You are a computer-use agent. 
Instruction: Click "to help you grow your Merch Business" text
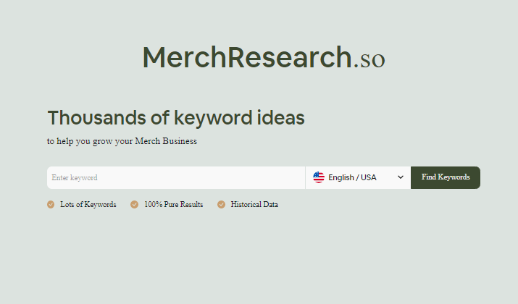[x=122, y=141]
